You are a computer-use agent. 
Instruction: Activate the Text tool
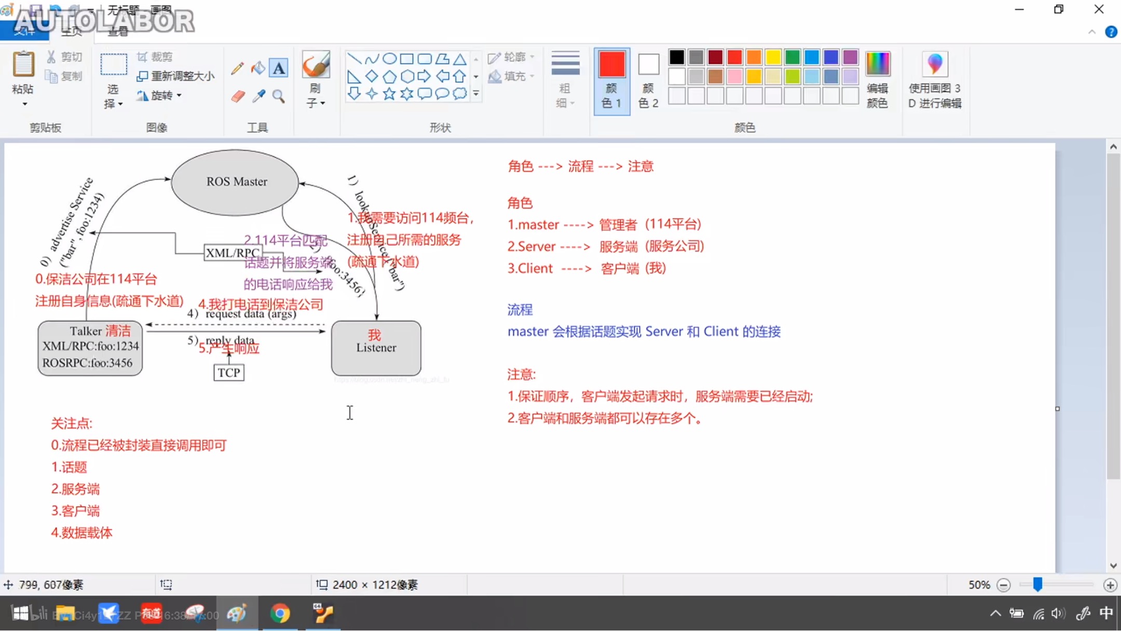279,68
